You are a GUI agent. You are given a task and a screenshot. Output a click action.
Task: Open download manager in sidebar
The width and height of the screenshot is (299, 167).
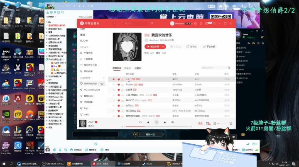point(86,59)
